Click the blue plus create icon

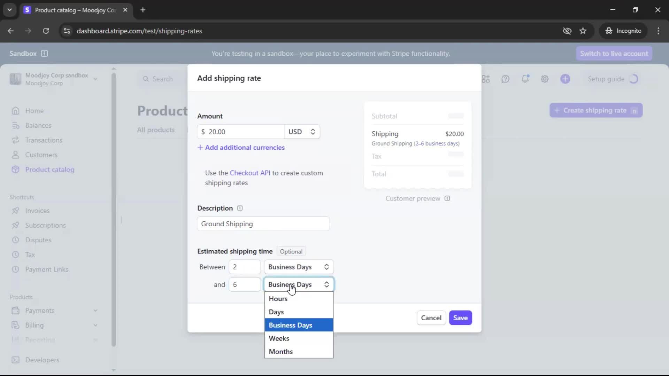coord(565,79)
